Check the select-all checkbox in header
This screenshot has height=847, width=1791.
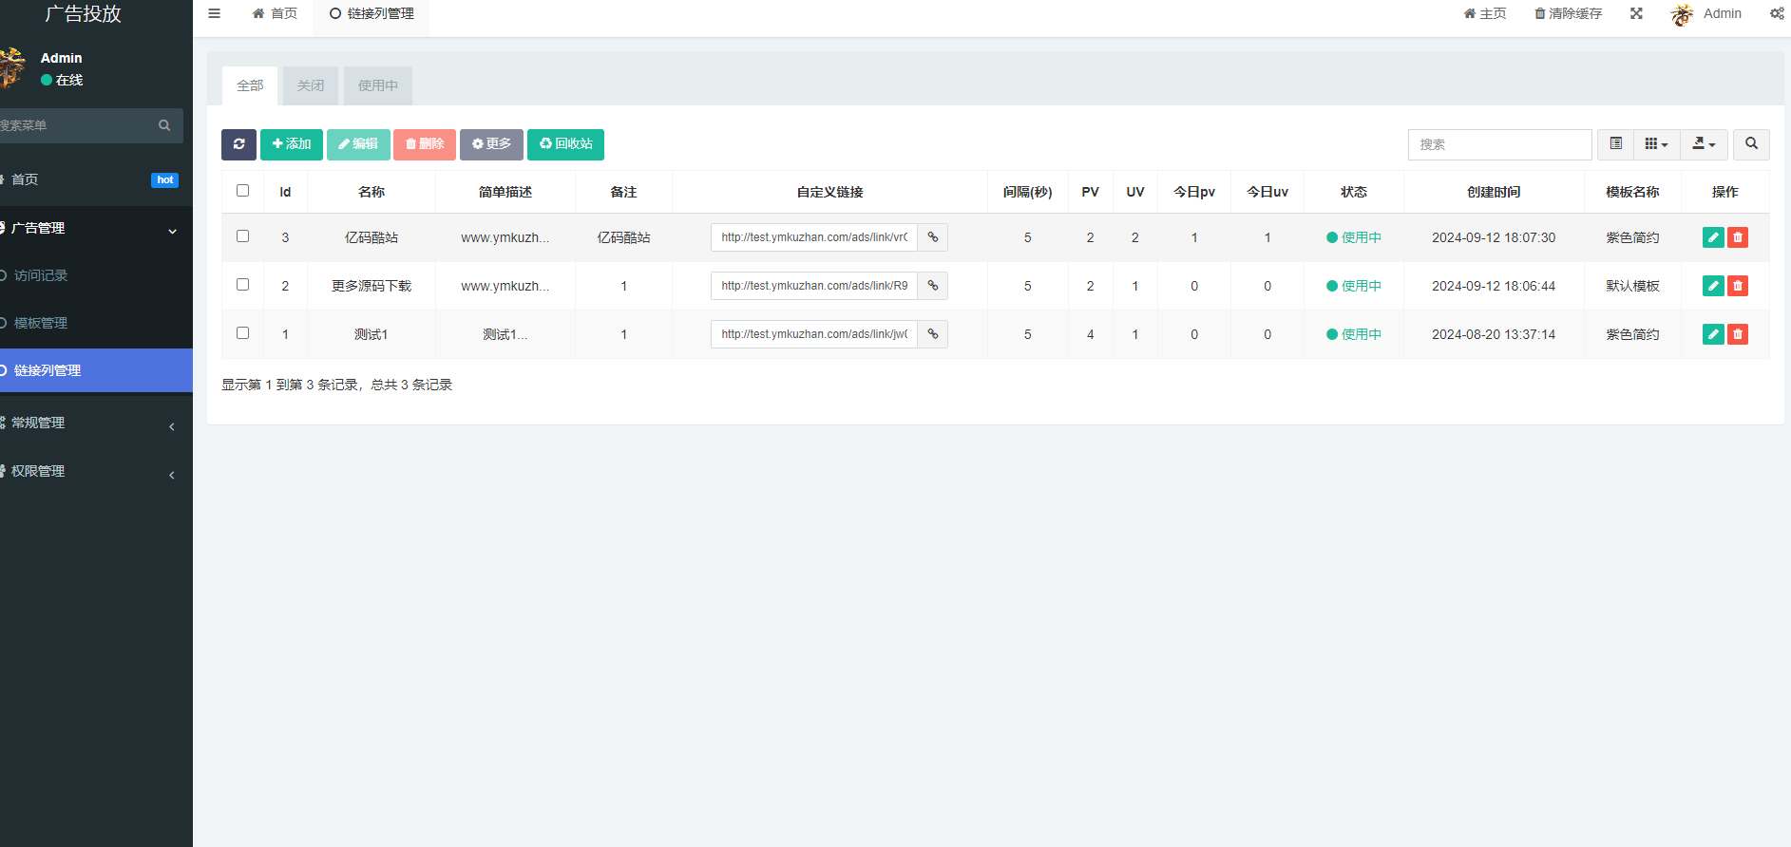point(243,191)
